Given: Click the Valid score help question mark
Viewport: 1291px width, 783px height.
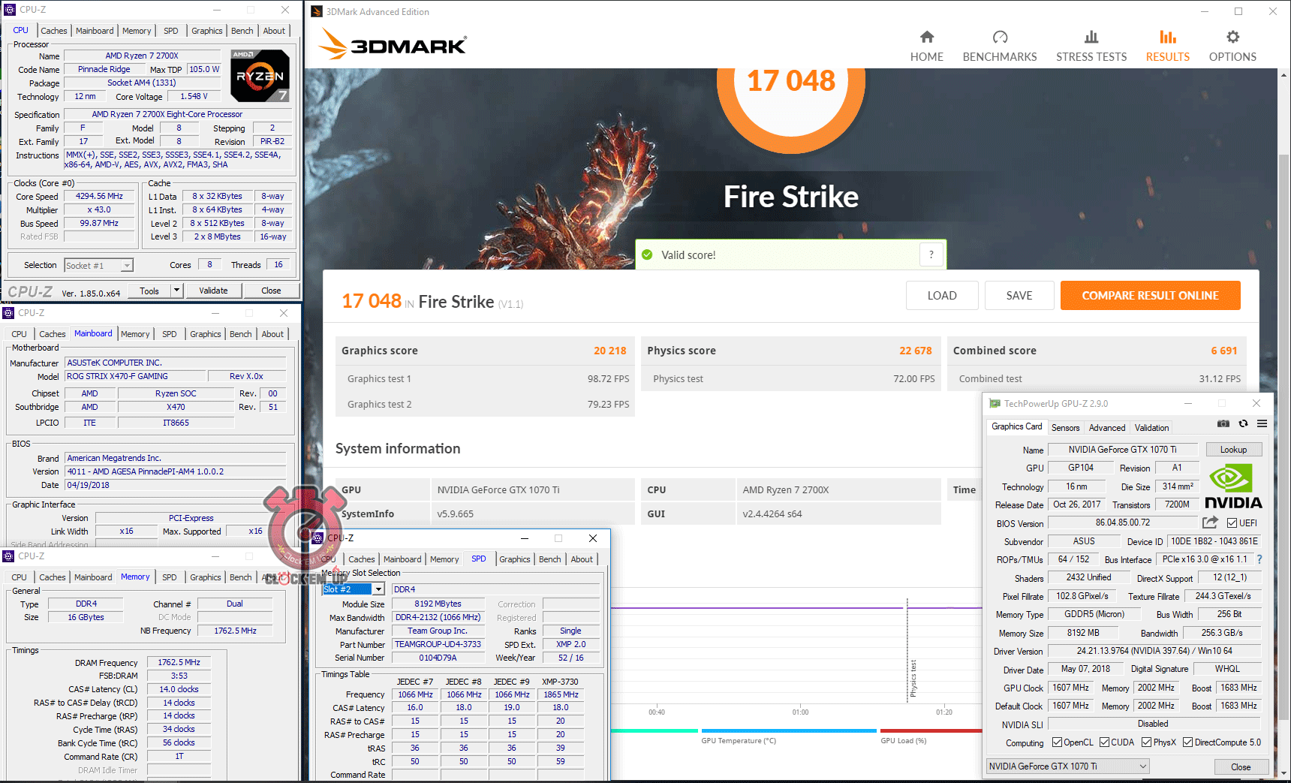Looking at the screenshot, I should 931,254.
